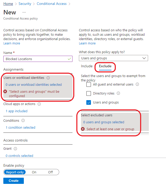Click the Grant info icon
Viewport: 166px width, 189px height.
tap(15, 149)
